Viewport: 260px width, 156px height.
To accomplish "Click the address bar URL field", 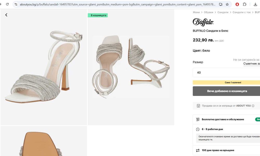I will click(x=117, y=4).
